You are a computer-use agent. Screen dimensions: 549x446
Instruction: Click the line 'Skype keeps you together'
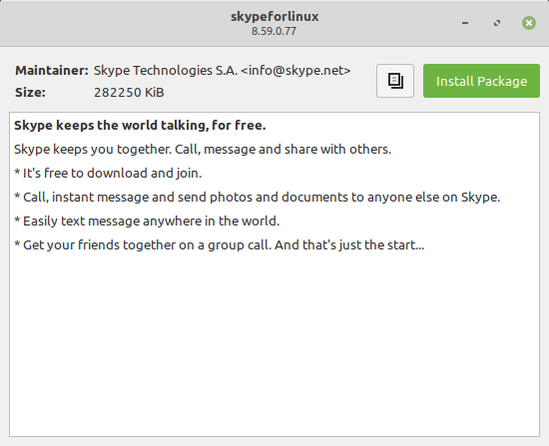tap(203, 150)
